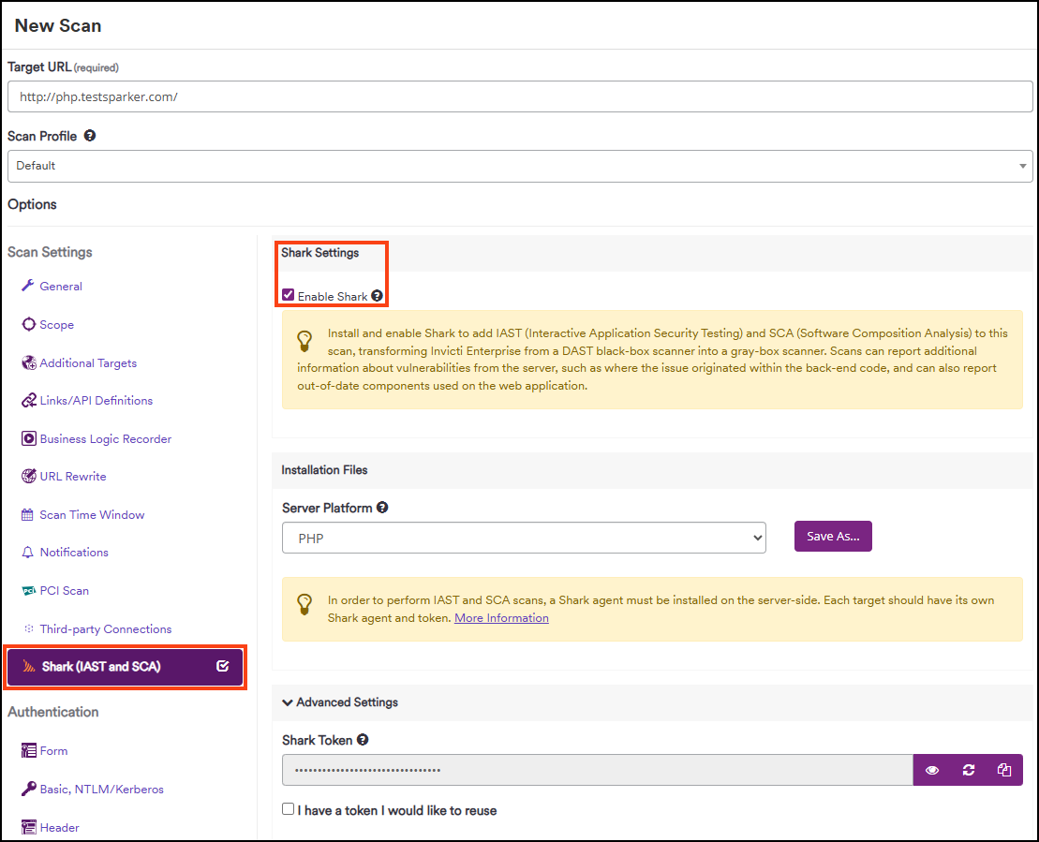This screenshot has height=842, width=1039.
Task: Click the help icon beside Server Platform
Action: tap(382, 508)
